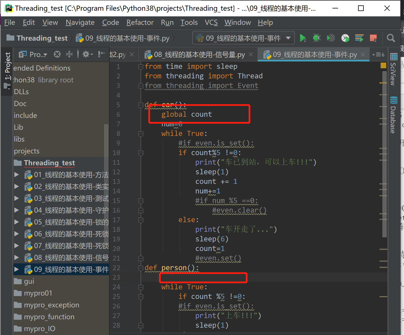
Task: Expand 02_线程的基本使用-类实 file node
Action: [17, 187]
